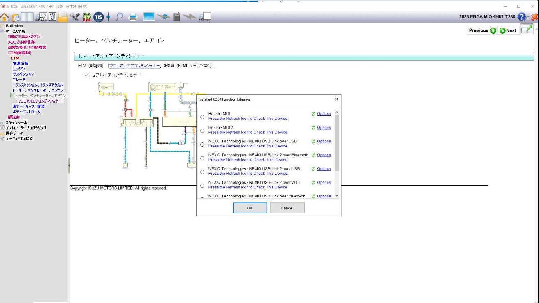Click the blue connector cable toolbar icon
Screen dimensions: 539x303
(x=164, y=17)
